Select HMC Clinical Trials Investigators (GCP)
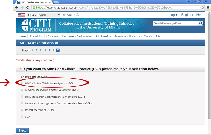Image resolution: width=211 pixels, height=135 pixels. point(22,83)
